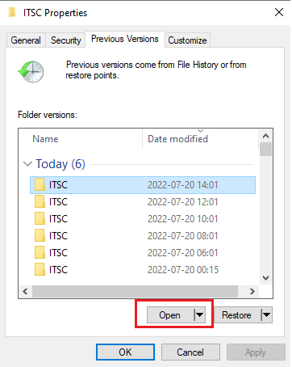This screenshot has width=292, height=367.
Task: Click the folder icon of 08:01 ITSC version
Action: click(x=40, y=236)
